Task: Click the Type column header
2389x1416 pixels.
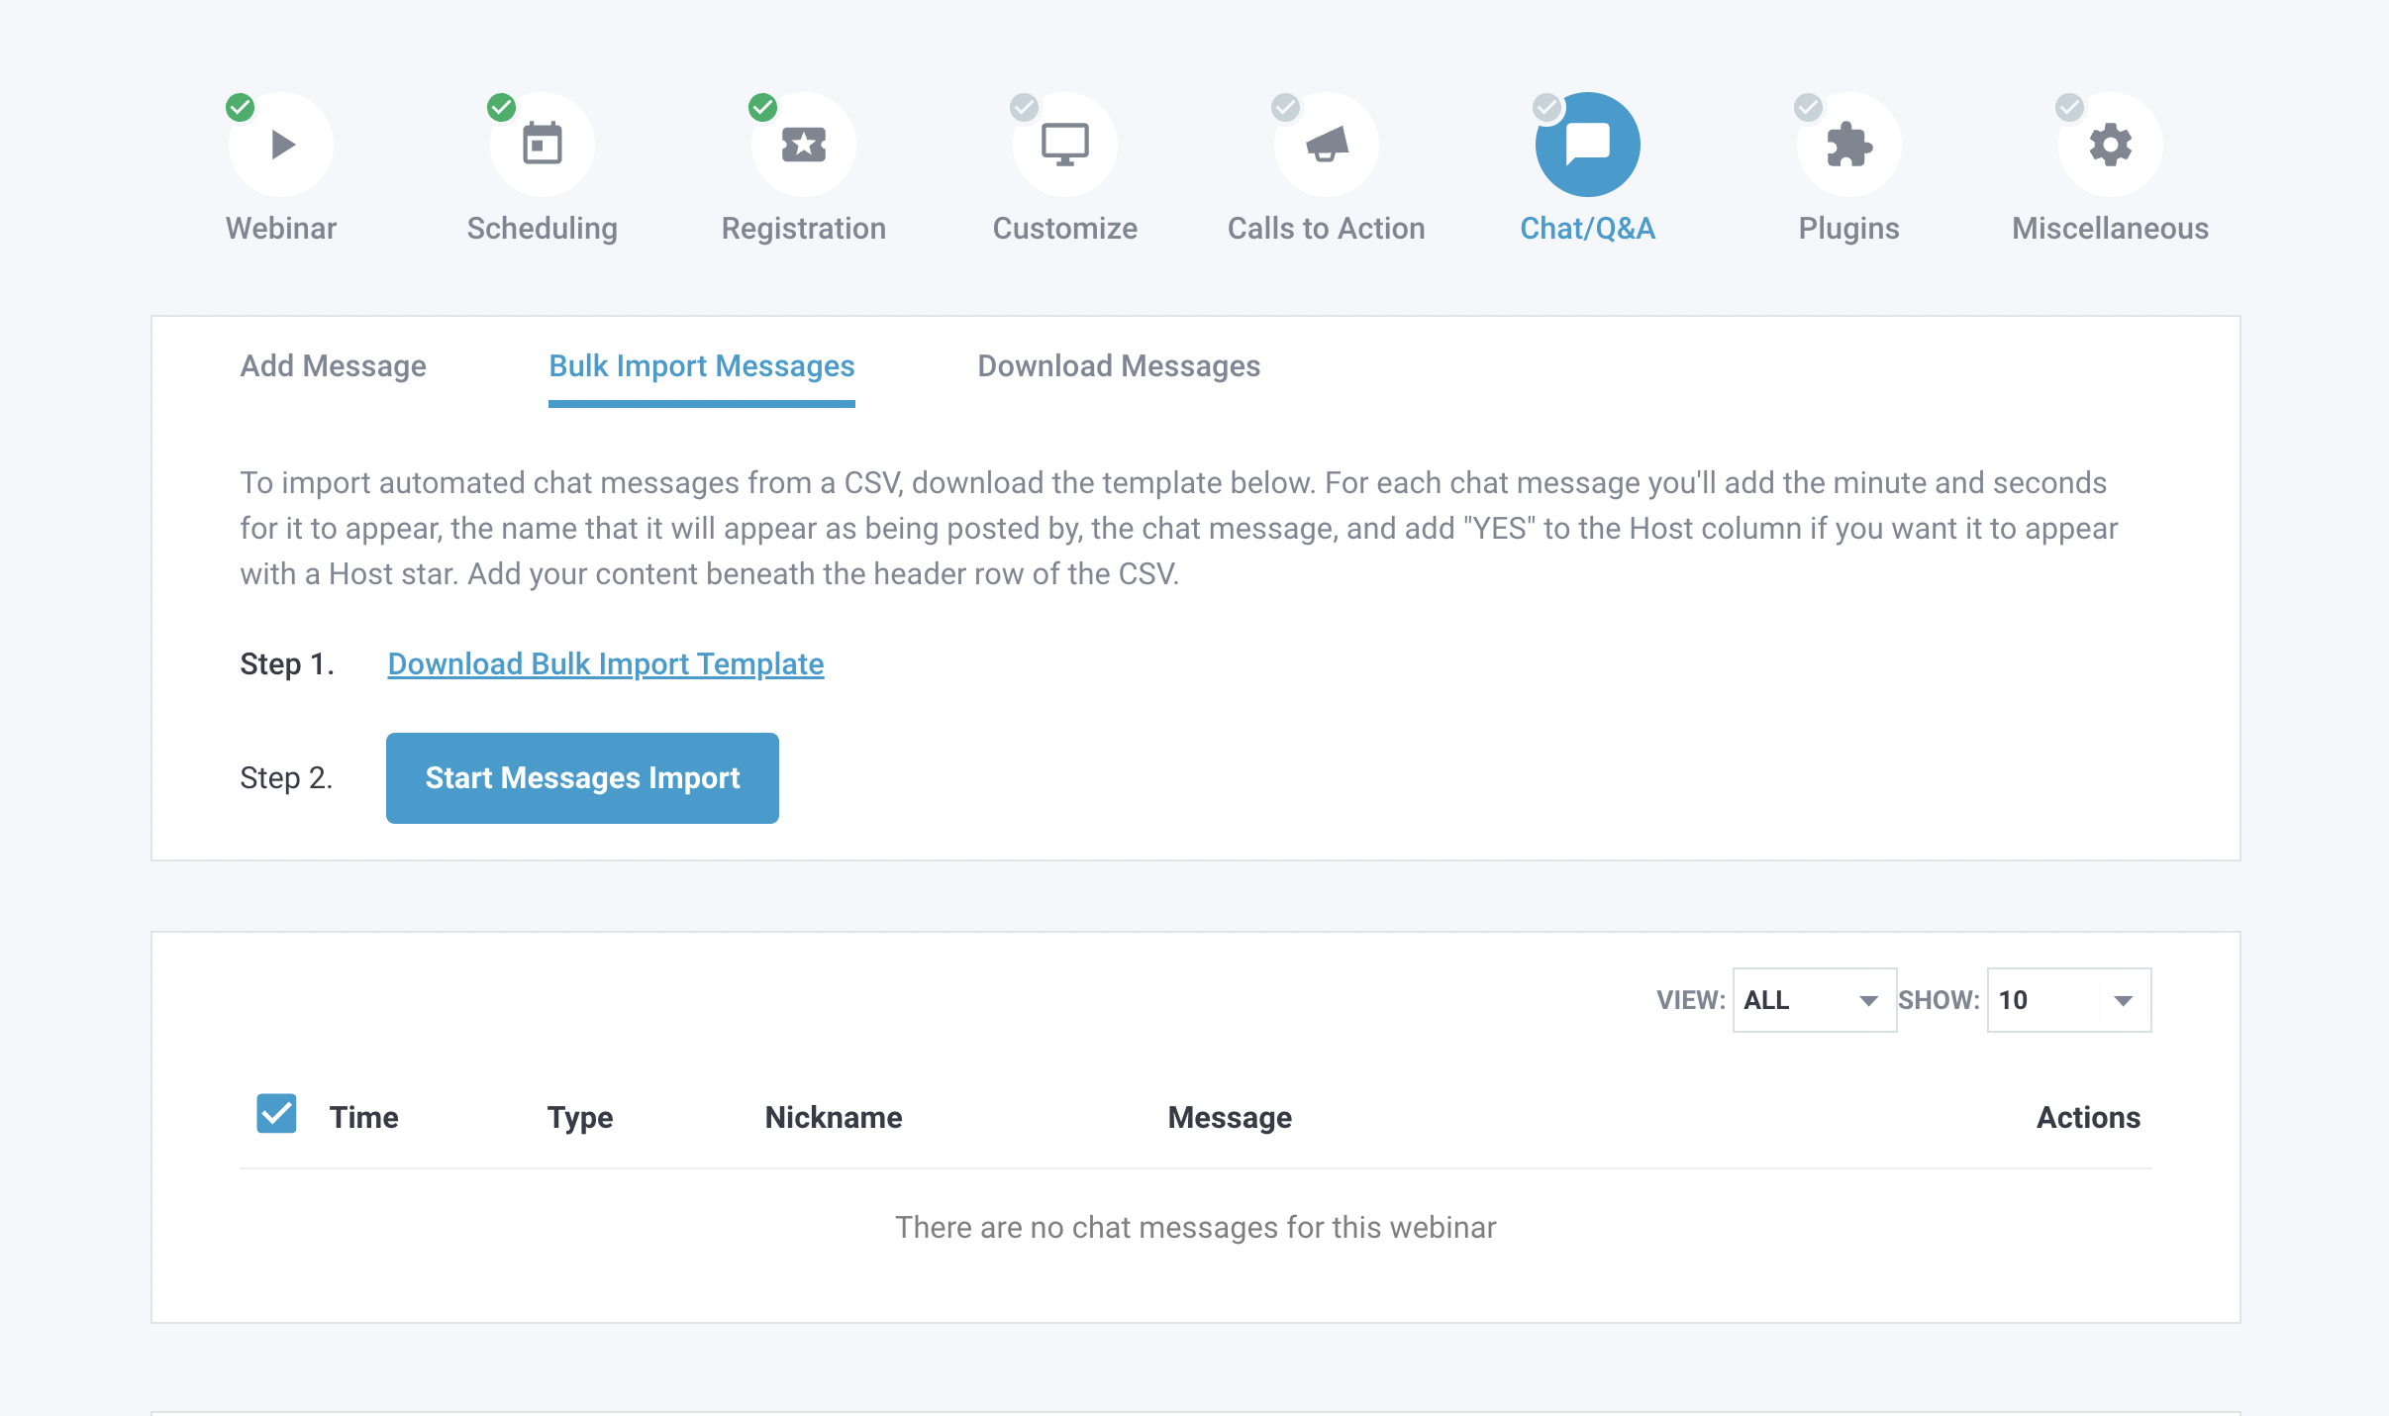Action: [579, 1118]
